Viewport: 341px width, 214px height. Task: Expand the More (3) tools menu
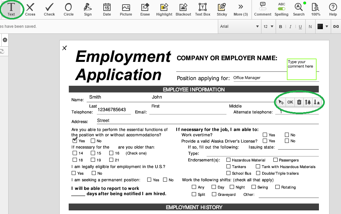[241, 9]
